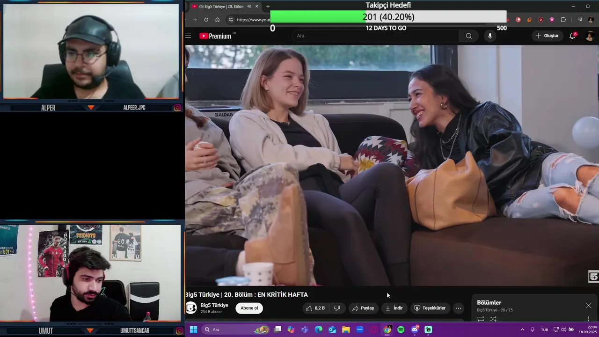The height and width of the screenshot is (337, 599).
Task: Switch to Chrome on the taskbar
Action: click(387, 330)
